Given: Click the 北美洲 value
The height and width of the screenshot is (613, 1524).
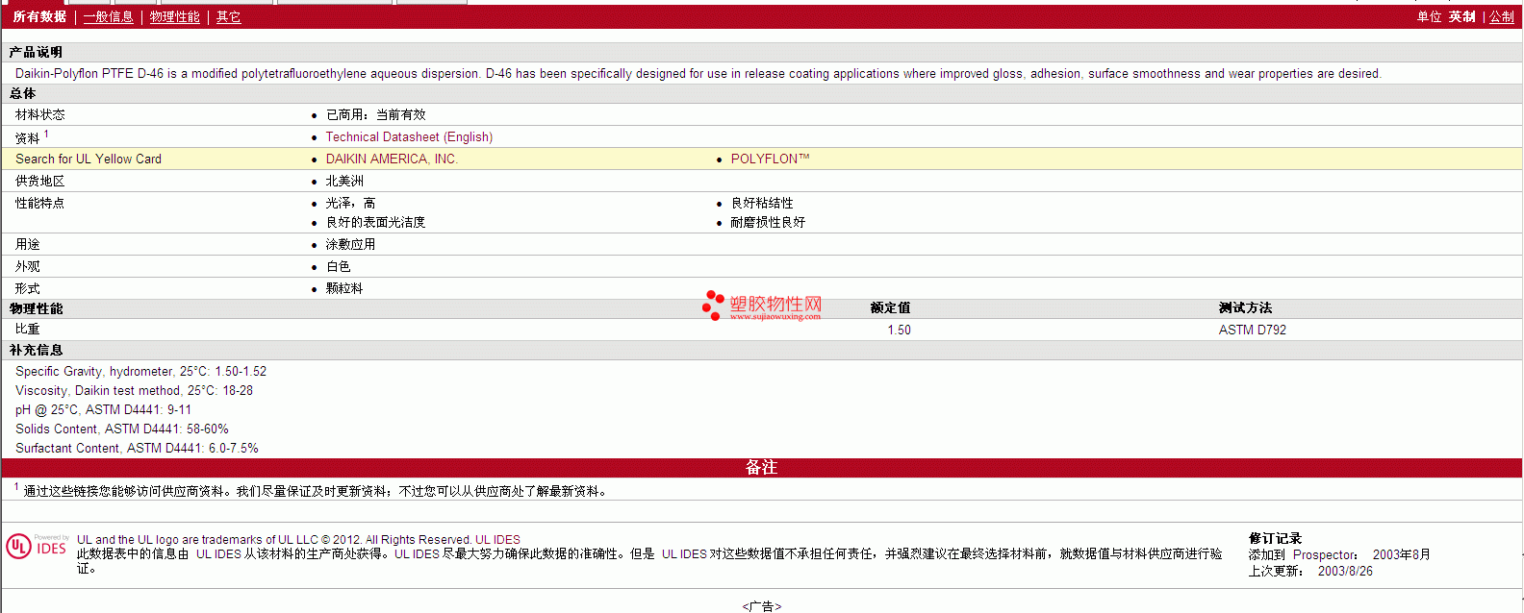Looking at the screenshot, I should tap(344, 182).
